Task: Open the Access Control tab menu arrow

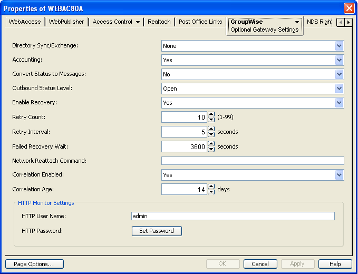Action: pyautogui.click(x=138, y=22)
